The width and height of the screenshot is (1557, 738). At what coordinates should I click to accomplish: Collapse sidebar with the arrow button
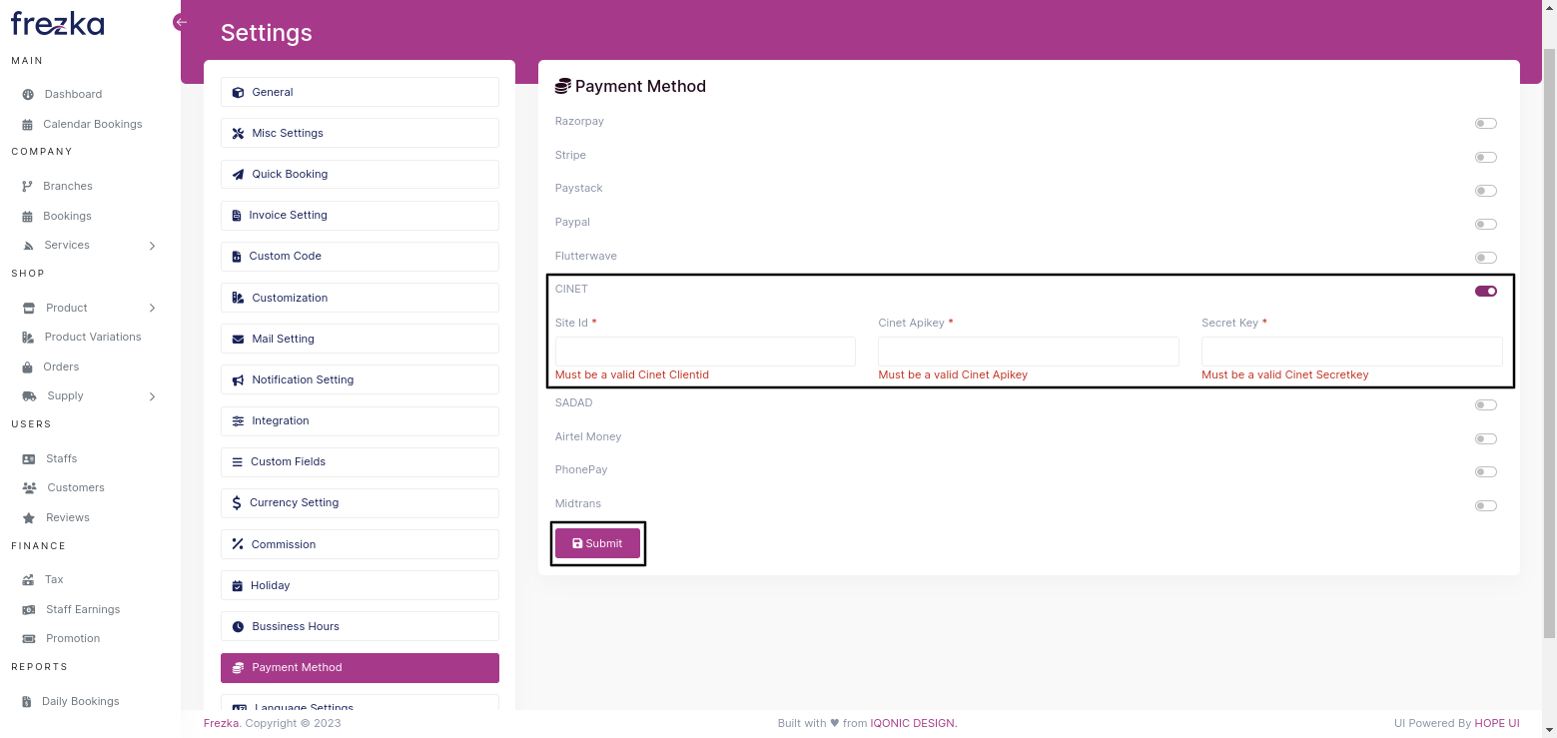180,22
